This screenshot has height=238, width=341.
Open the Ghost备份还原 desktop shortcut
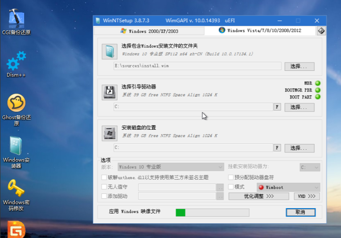point(16,110)
